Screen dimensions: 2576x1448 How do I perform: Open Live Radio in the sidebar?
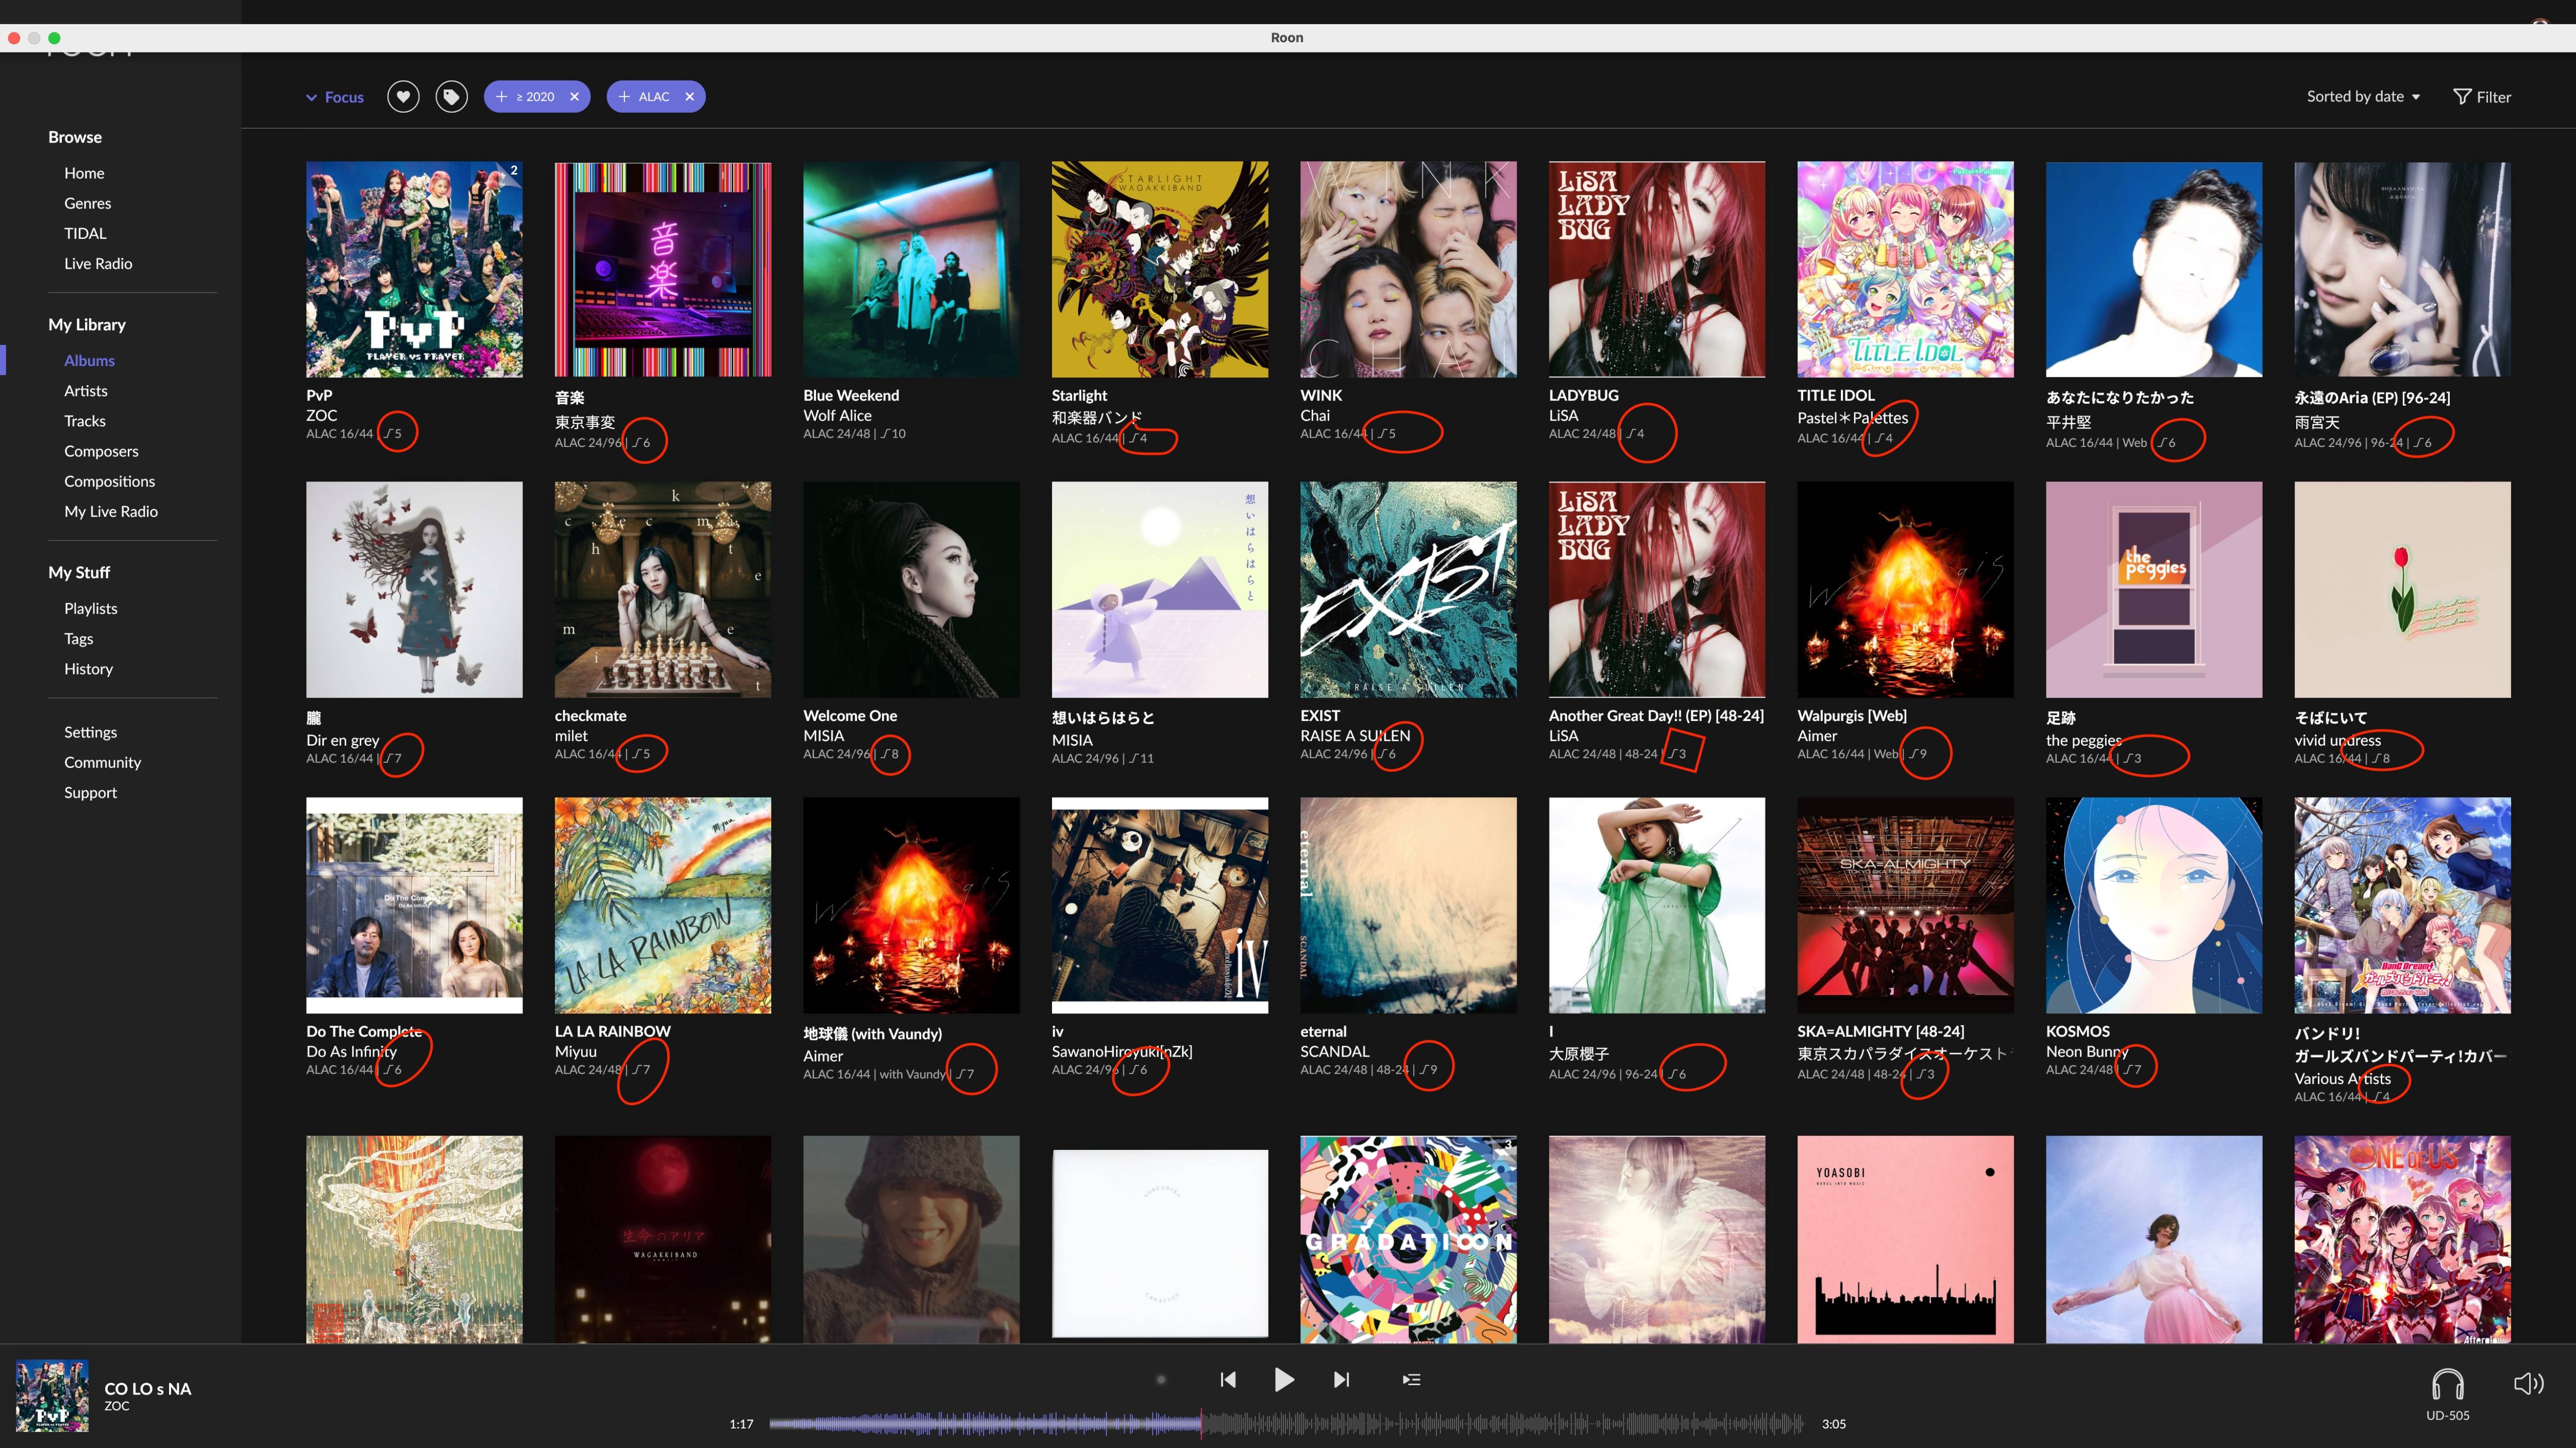[98, 264]
